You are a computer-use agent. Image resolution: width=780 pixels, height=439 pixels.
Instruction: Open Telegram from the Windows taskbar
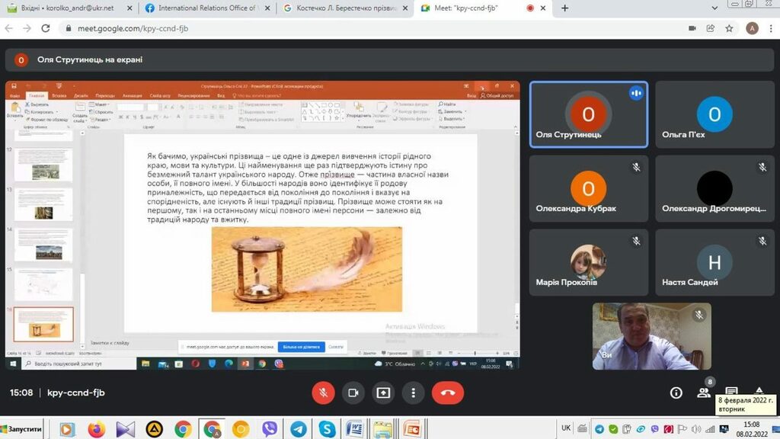point(298,429)
